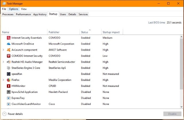The width and height of the screenshot is (184, 120).
Task: Expand the Firefox startup entry
Action: pyautogui.click(x=3, y=80)
